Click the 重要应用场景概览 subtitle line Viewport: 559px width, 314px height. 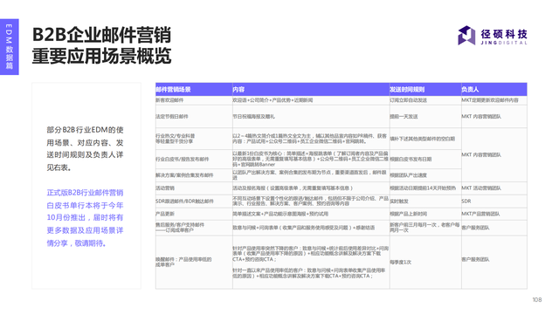[x=101, y=56]
